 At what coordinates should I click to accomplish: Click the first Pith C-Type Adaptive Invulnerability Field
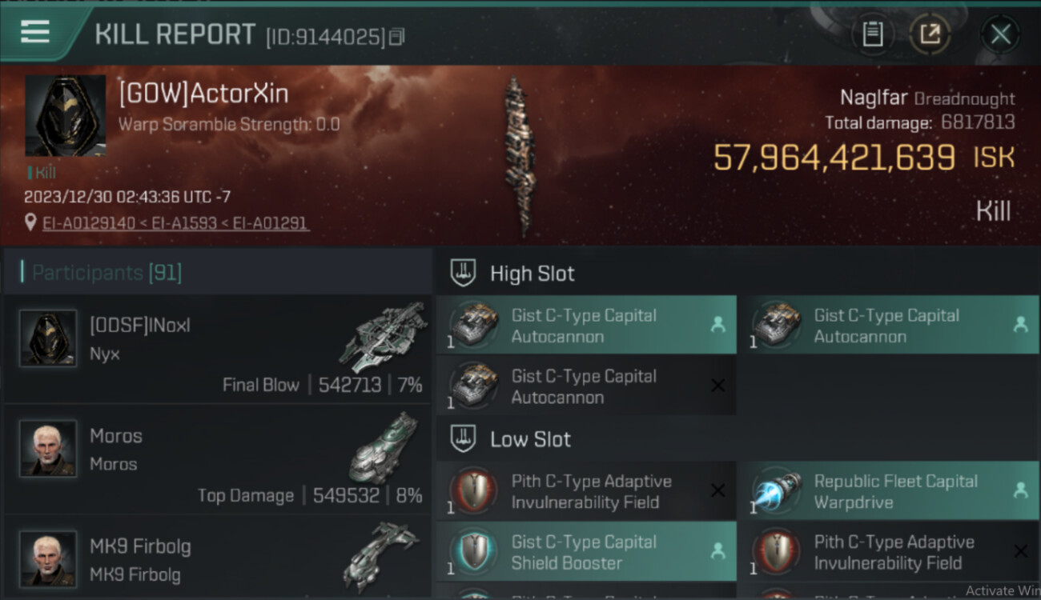[586, 491]
